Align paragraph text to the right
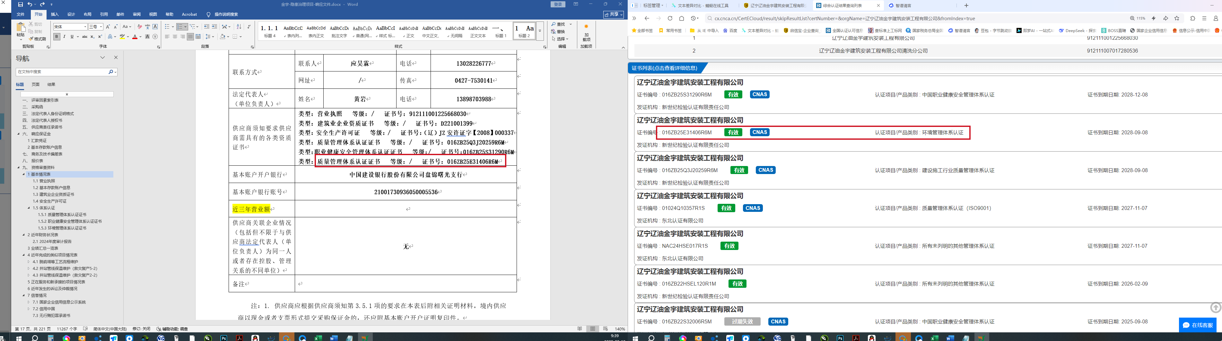This screenshot has height=341, width=1222. click(183, 37)
